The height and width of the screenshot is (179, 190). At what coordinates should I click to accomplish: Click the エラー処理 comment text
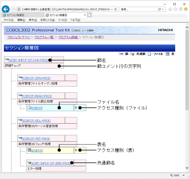click(34, 169)
